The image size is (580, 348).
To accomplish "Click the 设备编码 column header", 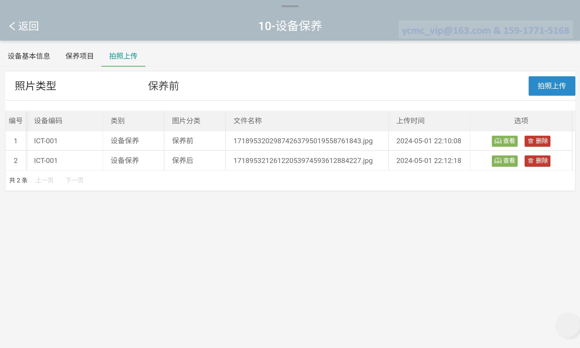I will click(x=48, y=121).
